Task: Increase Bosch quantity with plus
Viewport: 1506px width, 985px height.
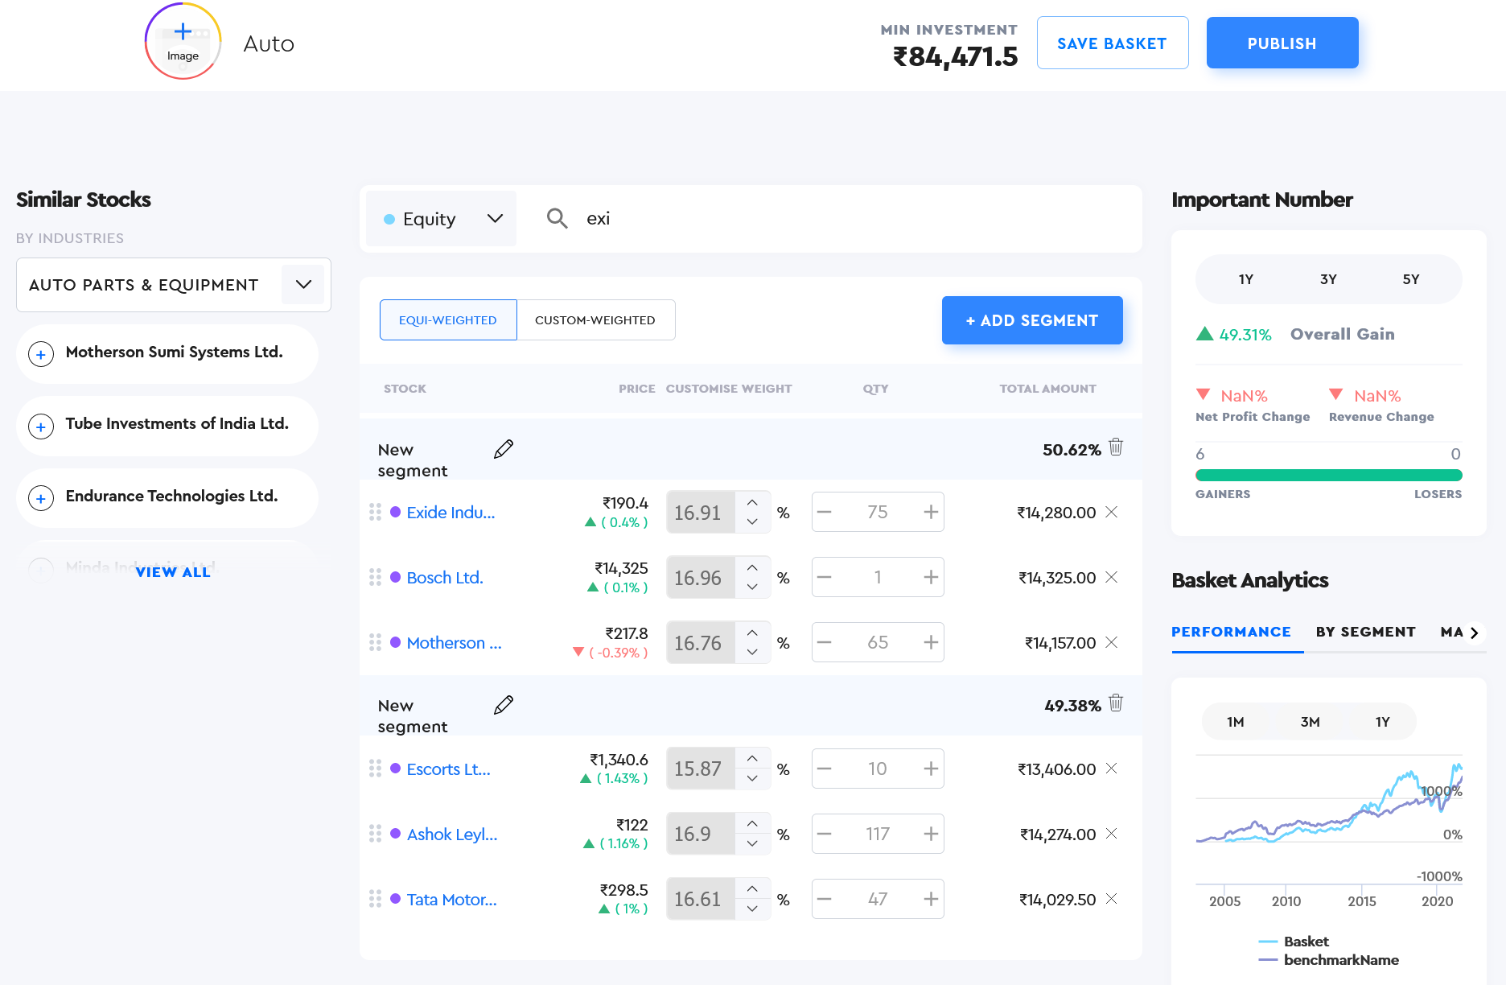Action: tap(931, 577)
